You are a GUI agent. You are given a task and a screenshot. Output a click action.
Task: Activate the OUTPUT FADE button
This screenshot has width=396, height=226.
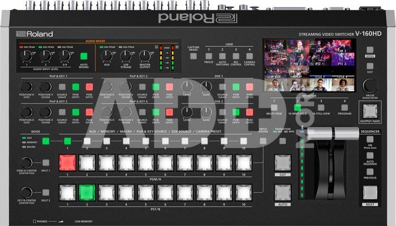click(x=370, y=111)
